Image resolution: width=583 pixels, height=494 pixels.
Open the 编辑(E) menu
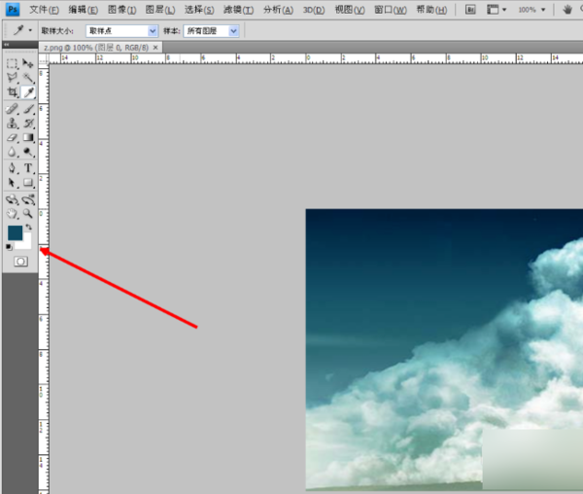(x=84, y=10)
